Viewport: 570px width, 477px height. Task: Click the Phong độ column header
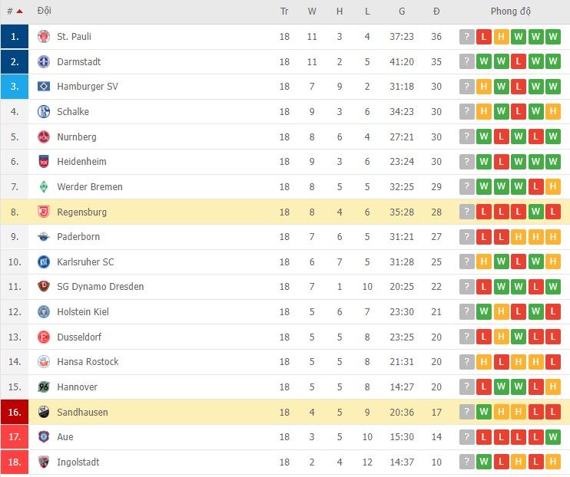pyautogui.click(x=510, y=12)
